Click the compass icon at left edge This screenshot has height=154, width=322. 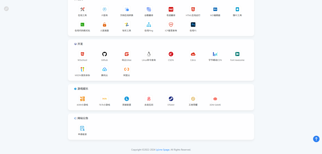pos(6,8)
